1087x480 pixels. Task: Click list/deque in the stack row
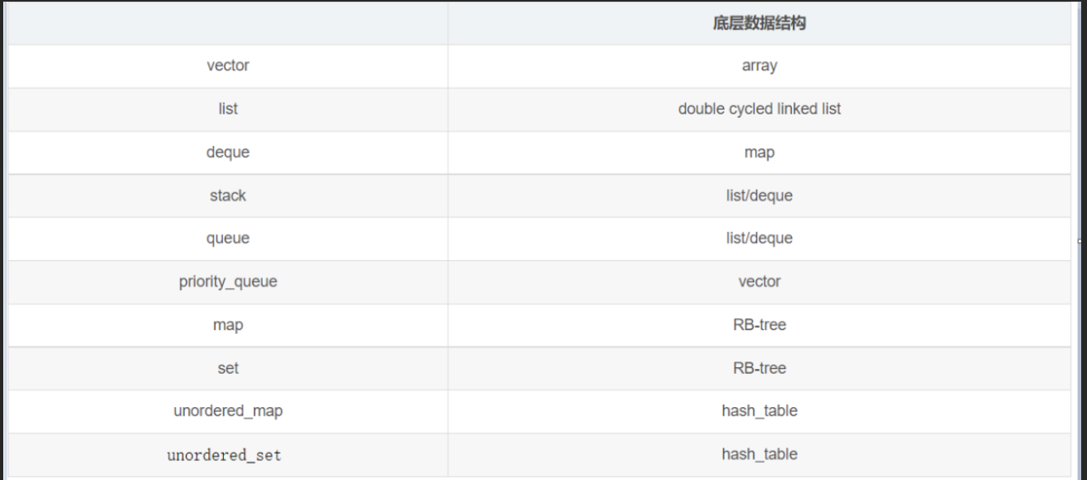(x=759, y=196)
